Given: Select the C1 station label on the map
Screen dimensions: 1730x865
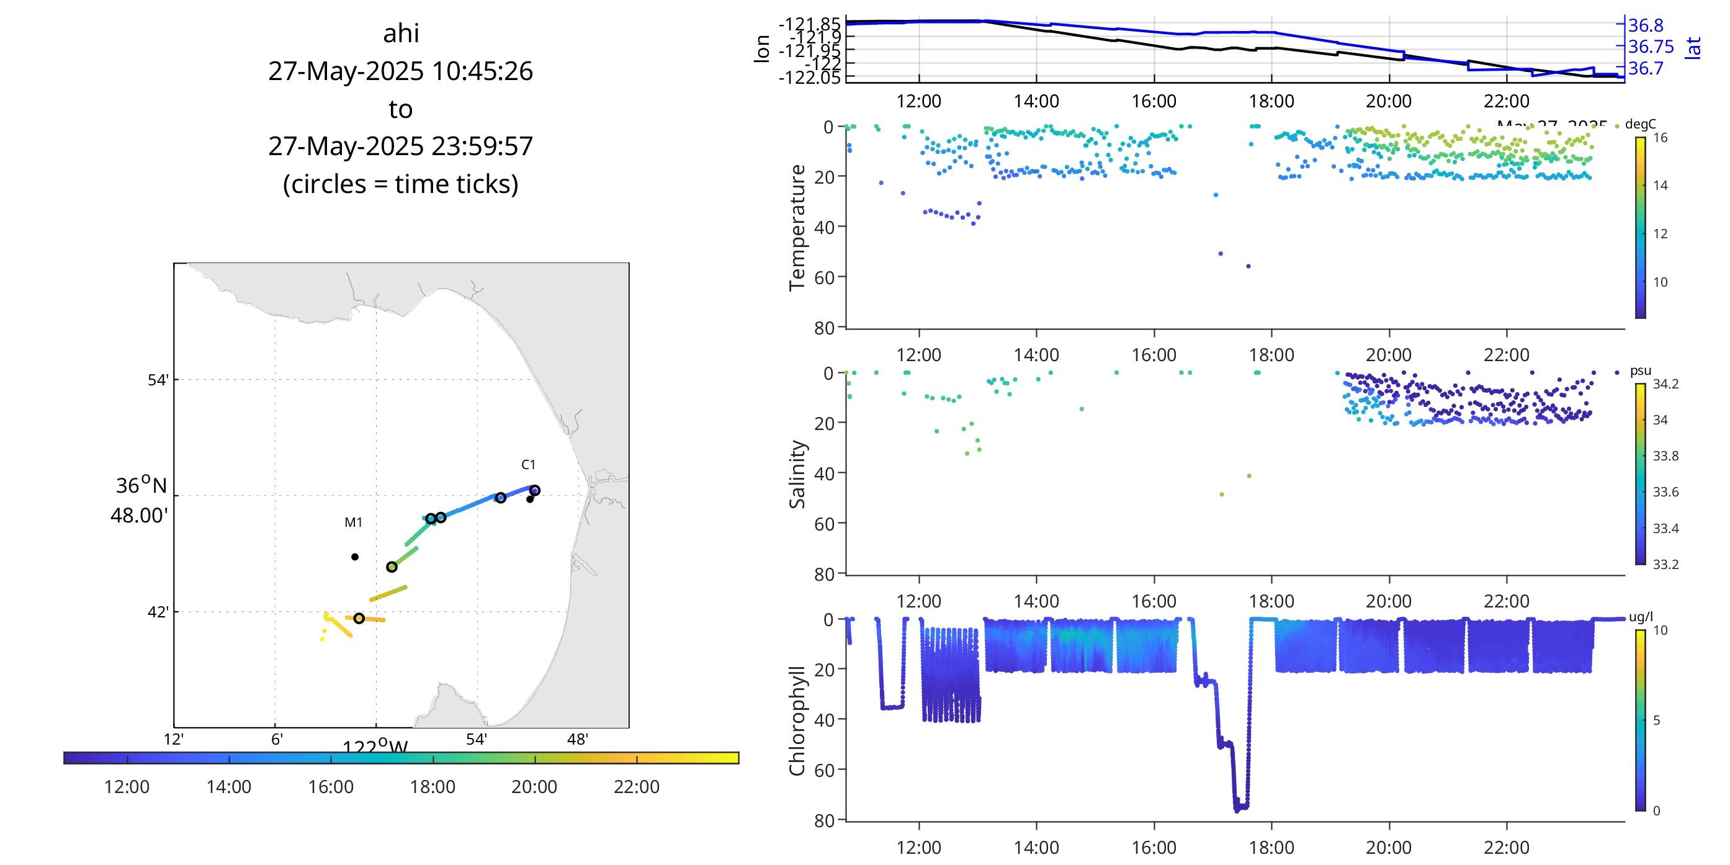Looking at the screenshot, I should (529, 464).
